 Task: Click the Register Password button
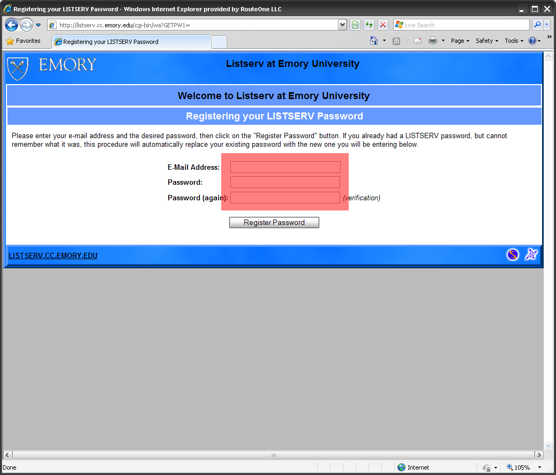[x=274, y=223]
